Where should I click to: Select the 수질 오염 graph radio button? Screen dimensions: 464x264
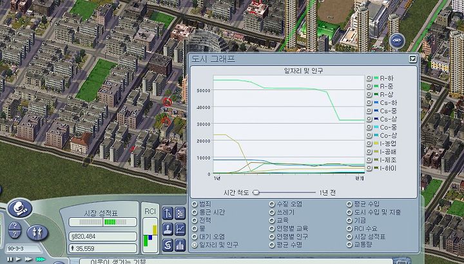pyautogui.click(x=272, y=204)
